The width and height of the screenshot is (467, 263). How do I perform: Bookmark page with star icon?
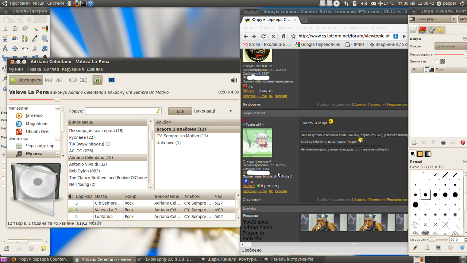point(293,36)
